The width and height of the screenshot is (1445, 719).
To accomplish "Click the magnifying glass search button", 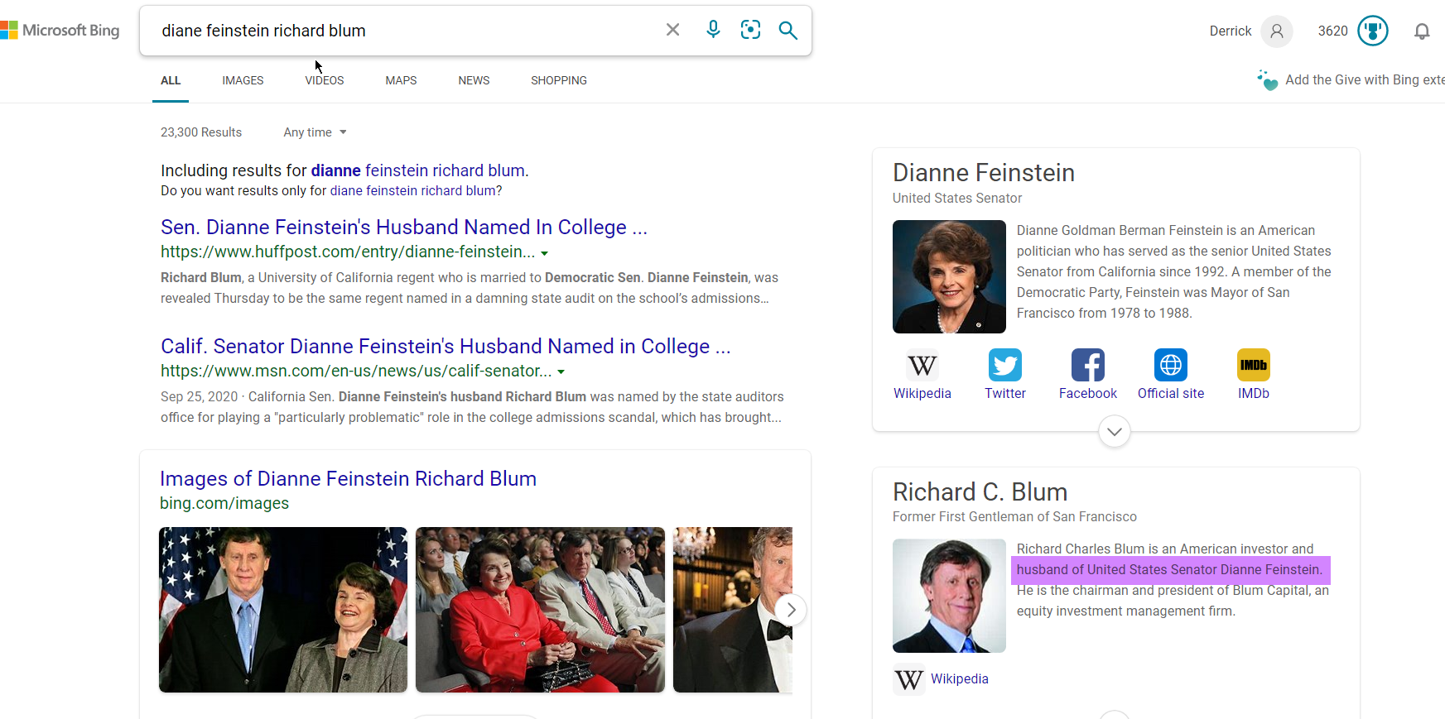I will [788, 31].
